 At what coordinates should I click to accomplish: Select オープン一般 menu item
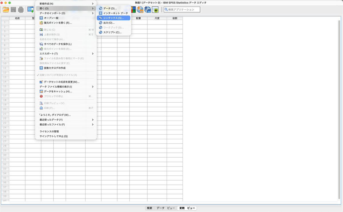pos(66,18)
